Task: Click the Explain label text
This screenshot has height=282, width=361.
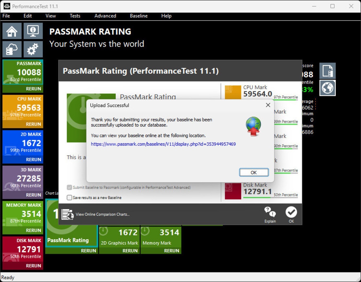Action: coord(270,221)
